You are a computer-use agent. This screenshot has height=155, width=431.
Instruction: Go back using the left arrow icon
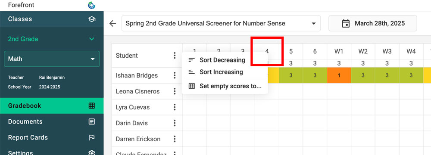112,23
